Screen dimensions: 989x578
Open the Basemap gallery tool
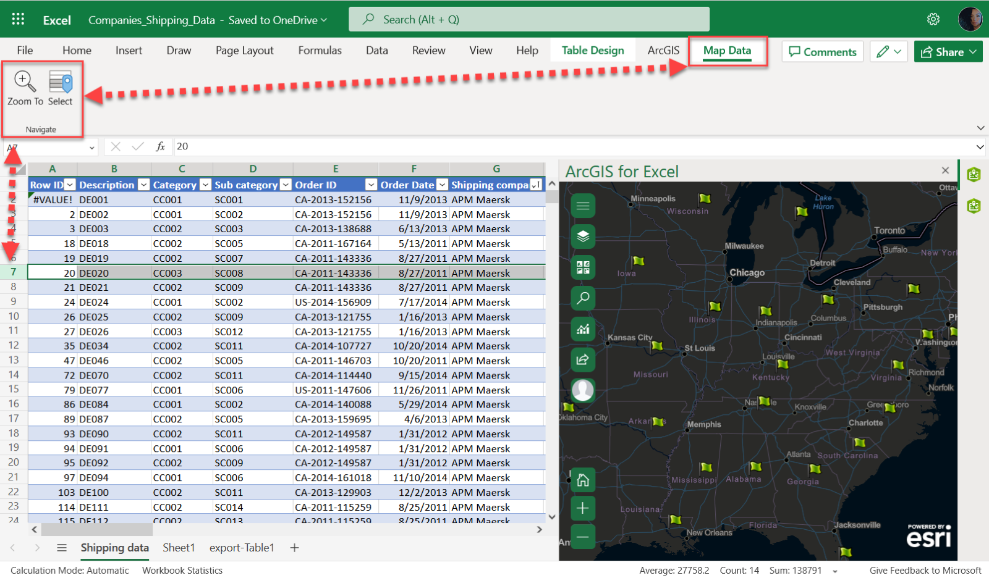point(583,267)
